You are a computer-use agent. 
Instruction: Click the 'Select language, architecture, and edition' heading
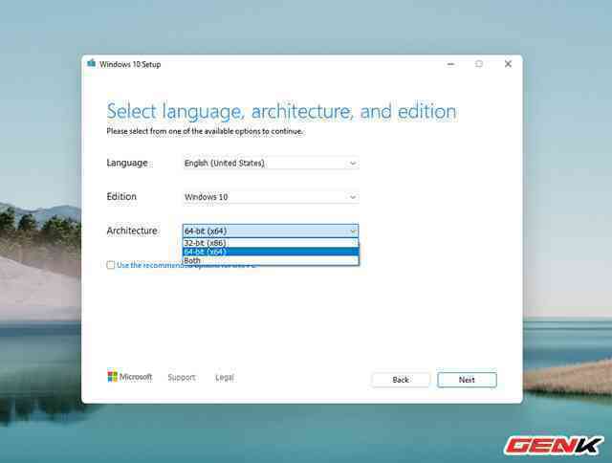281,111
